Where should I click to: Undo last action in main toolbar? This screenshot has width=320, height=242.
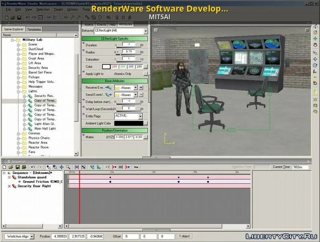pos(28,18)
